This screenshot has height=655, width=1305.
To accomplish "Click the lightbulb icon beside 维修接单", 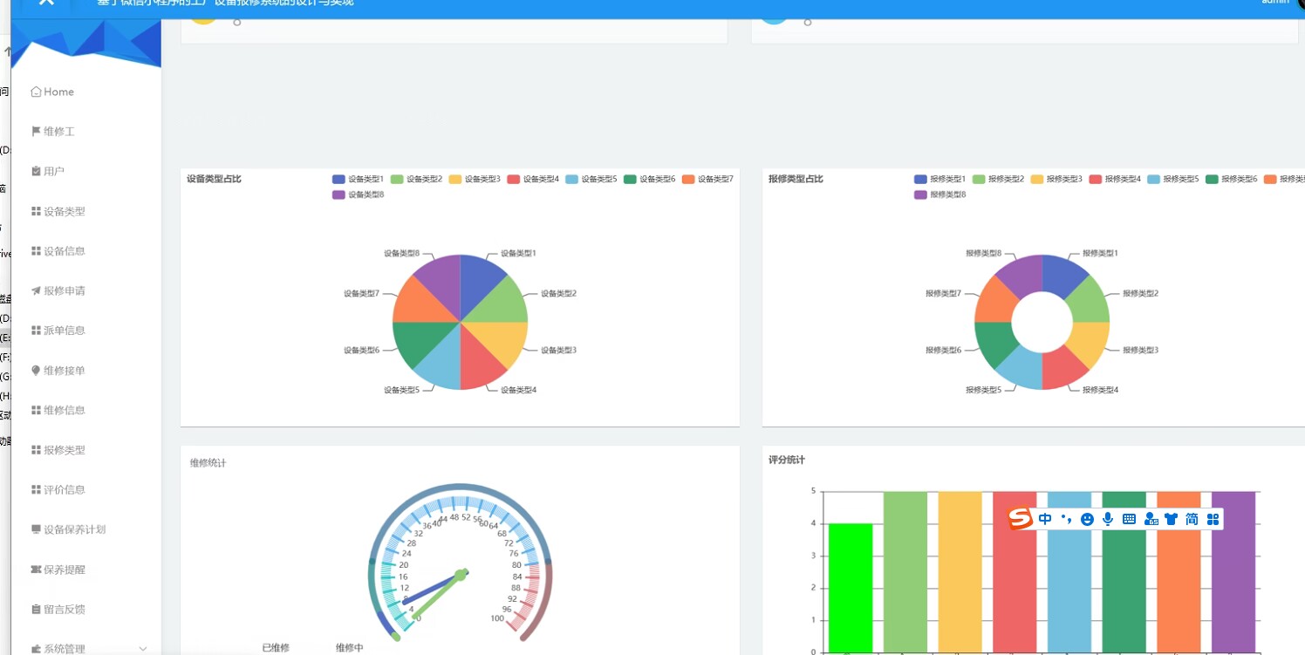I will (x=36, y=371).
